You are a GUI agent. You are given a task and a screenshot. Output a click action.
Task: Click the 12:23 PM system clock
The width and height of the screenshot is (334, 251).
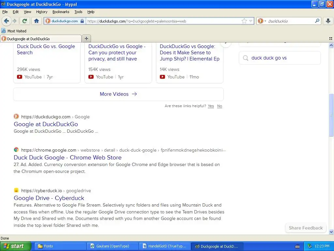(322, 246)
